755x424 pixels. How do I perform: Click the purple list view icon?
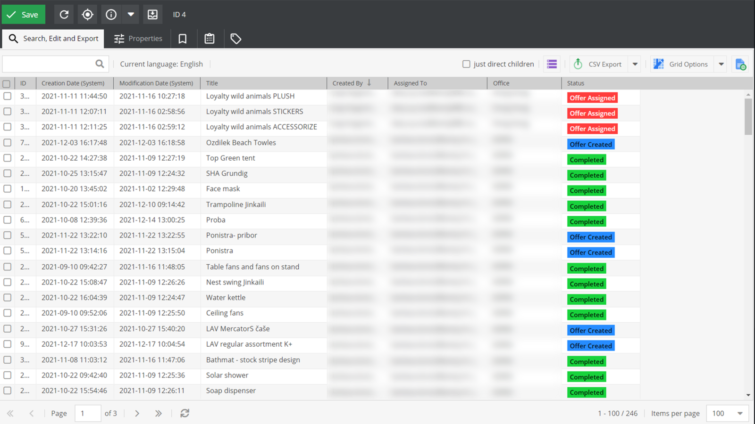click(x=552, y=64)
